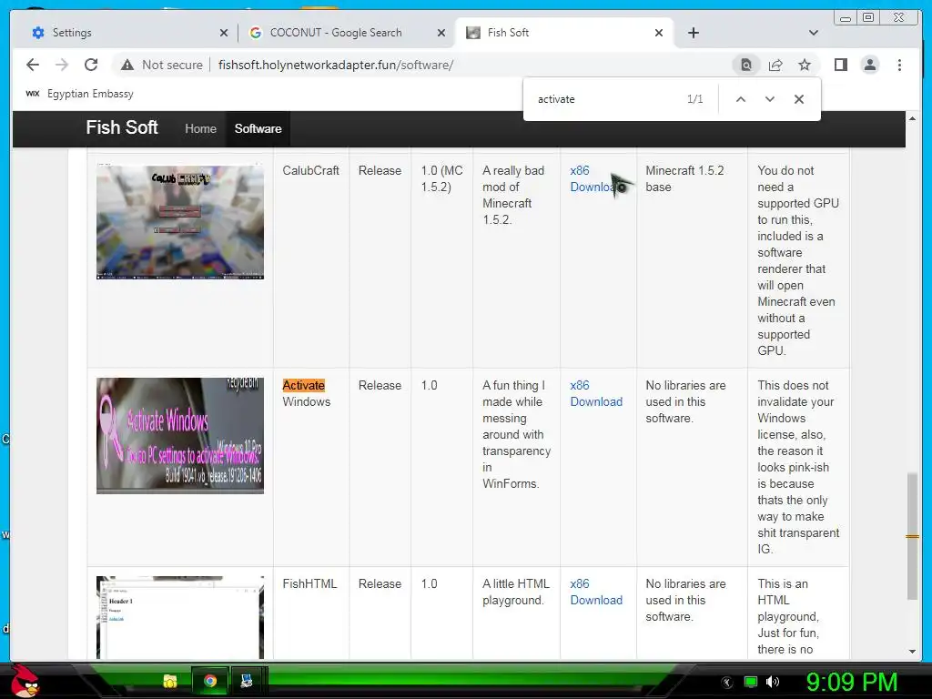Open the file explorer taskbar icon

coord(170,681)
